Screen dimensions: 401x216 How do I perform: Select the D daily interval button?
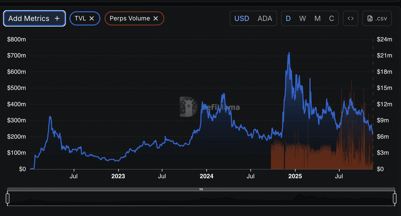coord(288,18)
